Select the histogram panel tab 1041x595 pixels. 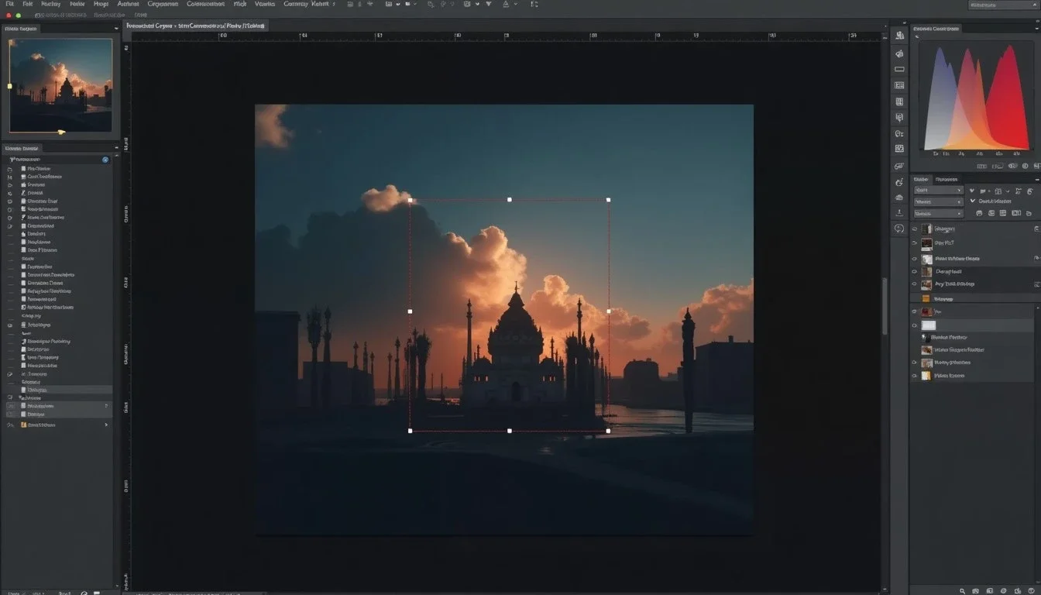coord(936,29)
